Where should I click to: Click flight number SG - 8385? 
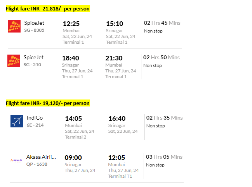click(x=34, y=30)
